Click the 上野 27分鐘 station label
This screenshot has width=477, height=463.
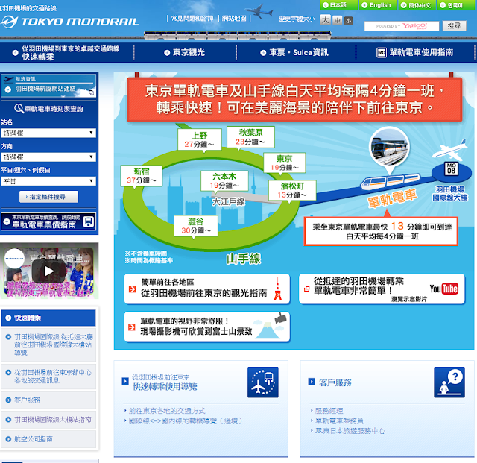[x=200, y=139]
